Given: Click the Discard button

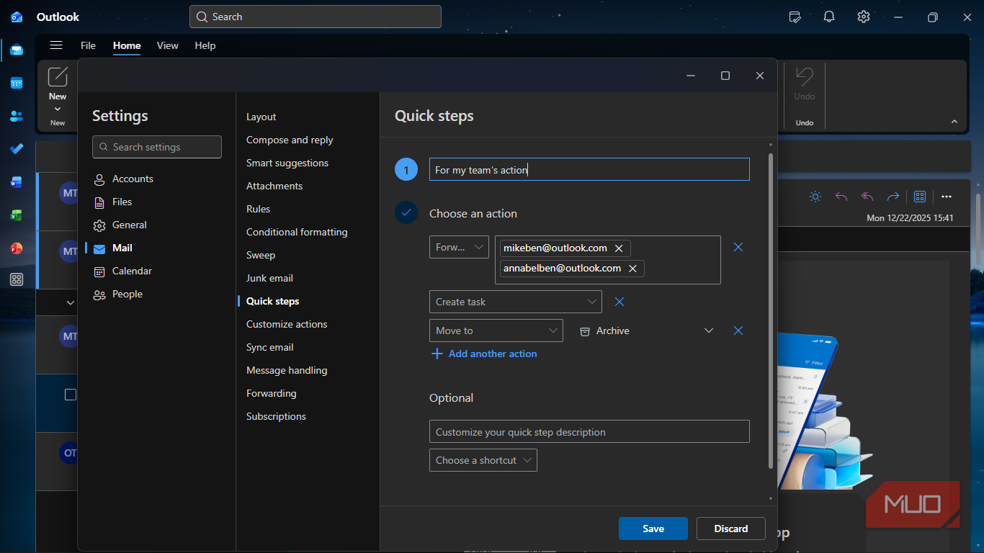Looking at the screenshot, I should (731, 529).
